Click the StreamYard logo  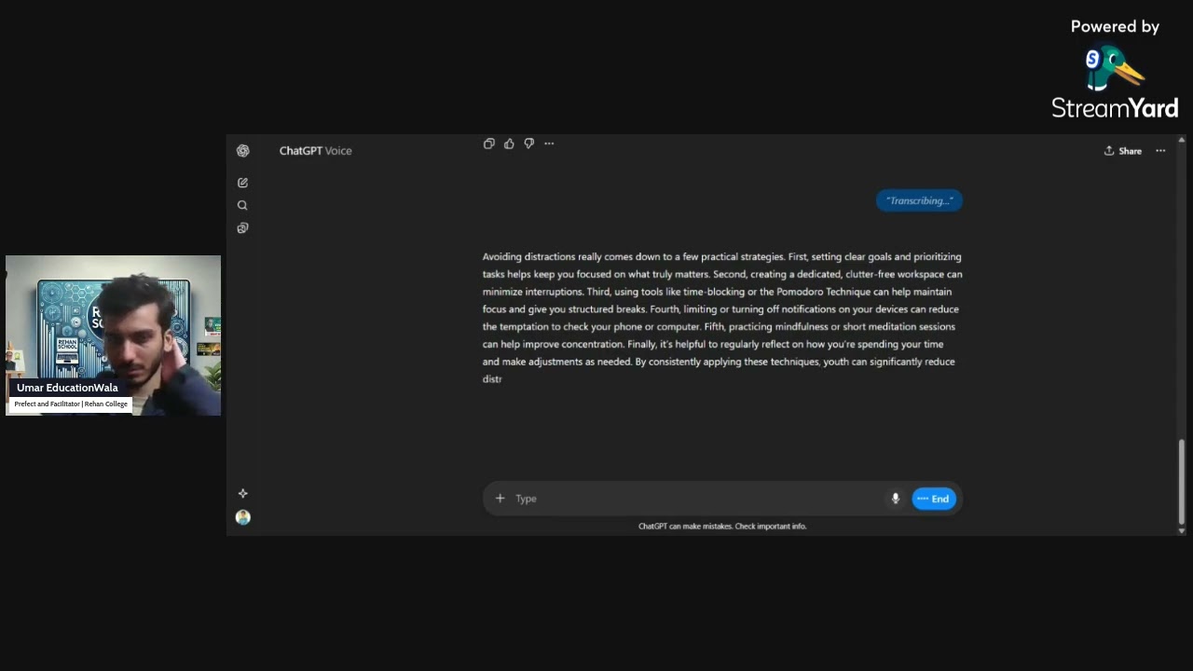pos(1115,84)
